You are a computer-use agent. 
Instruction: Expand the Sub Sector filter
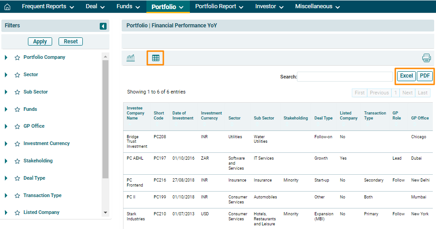(6, 92)
